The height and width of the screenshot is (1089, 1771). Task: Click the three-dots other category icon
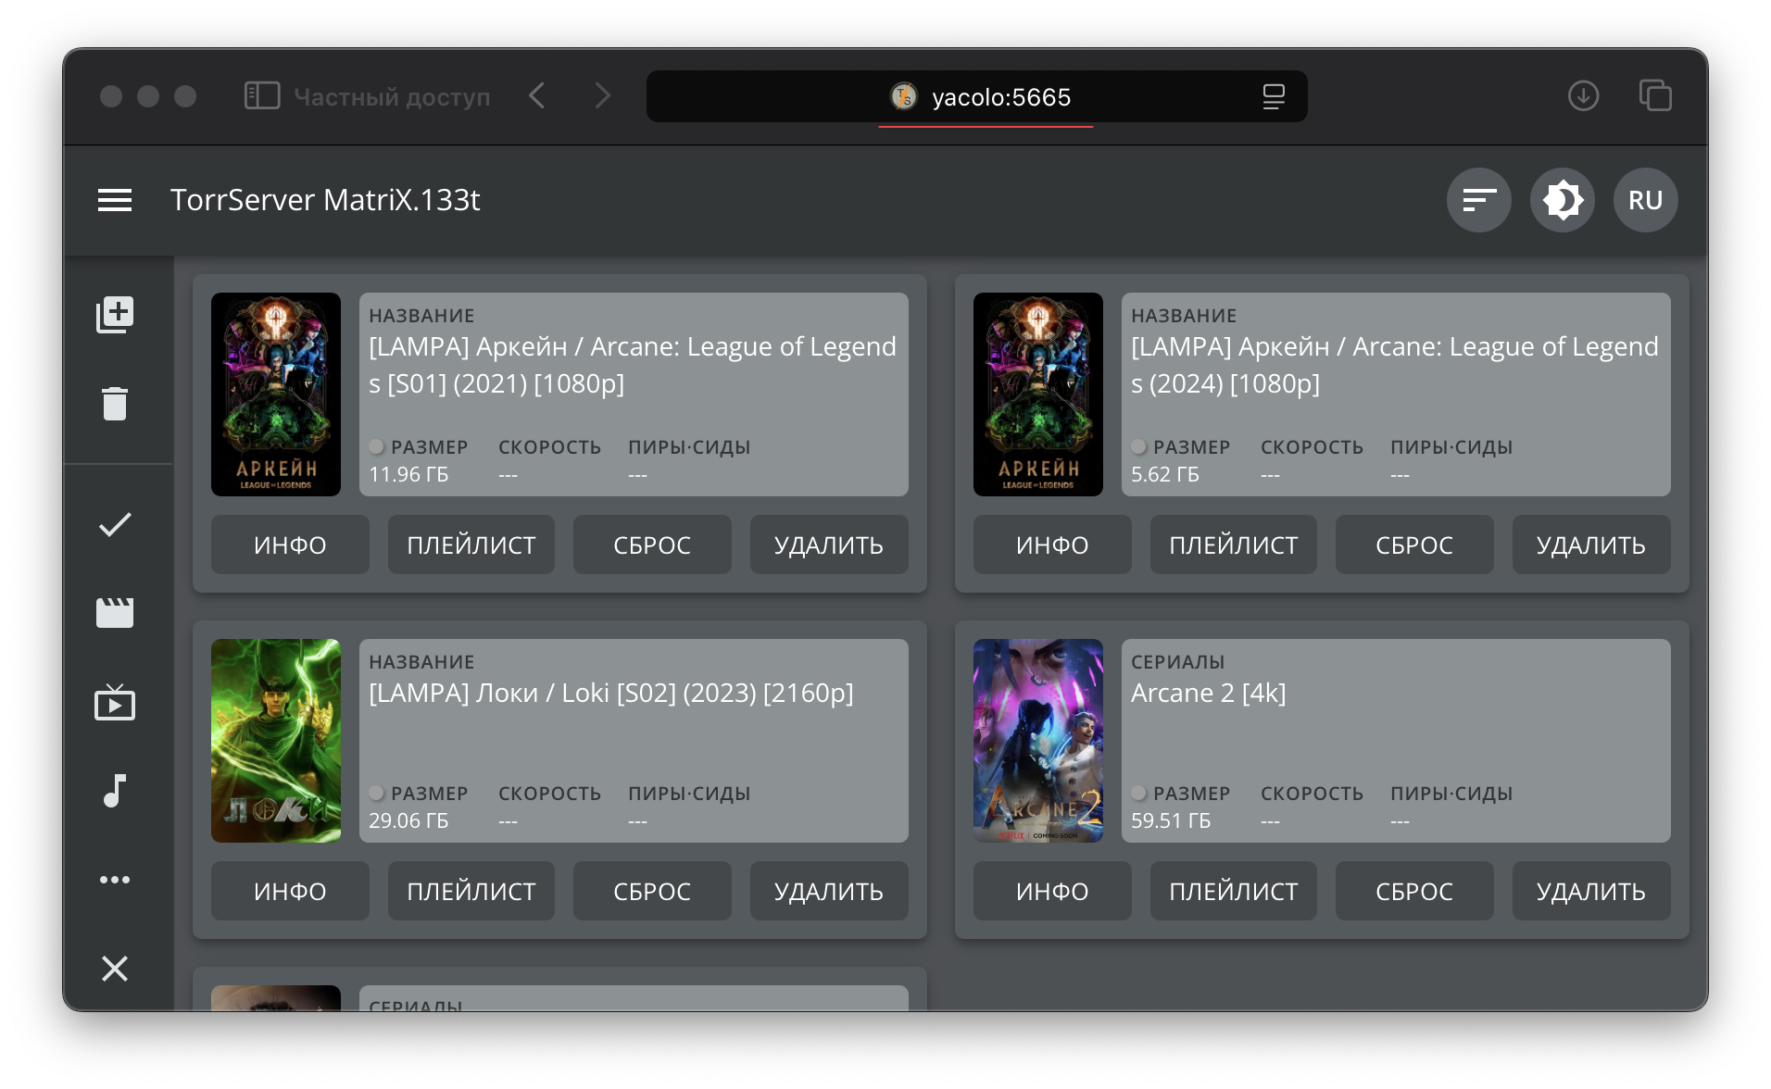click(x=115, y=880)
